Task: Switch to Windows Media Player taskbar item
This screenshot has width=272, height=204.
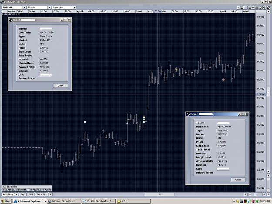Action: pos(64,201)
